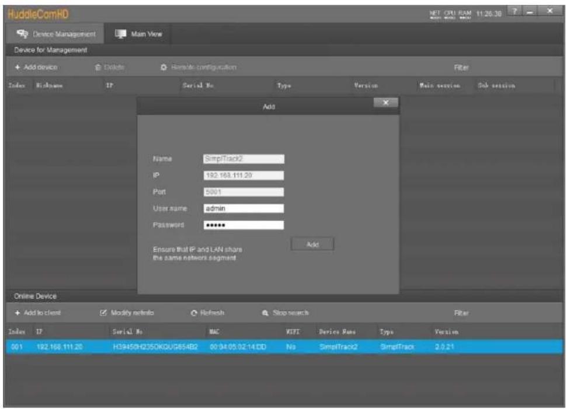Click the Nickname column header
This screenshot has width=567, height=409.
point(49,86)
